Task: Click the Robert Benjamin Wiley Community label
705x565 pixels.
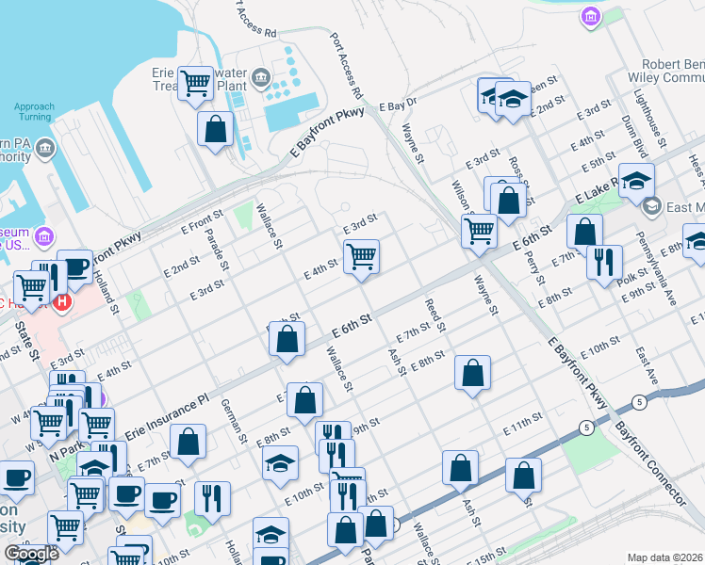Action: coord(666,71)
